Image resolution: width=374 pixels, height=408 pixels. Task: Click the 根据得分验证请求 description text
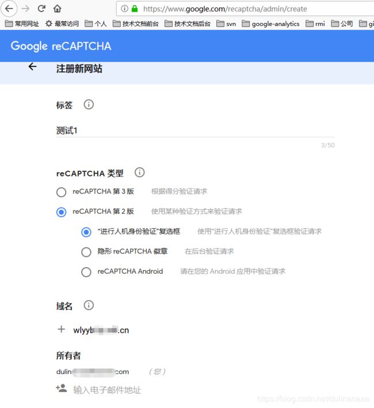coord(179,191)
